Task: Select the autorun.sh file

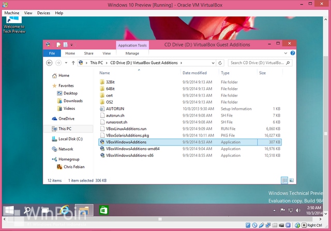Action: [190, 115]
